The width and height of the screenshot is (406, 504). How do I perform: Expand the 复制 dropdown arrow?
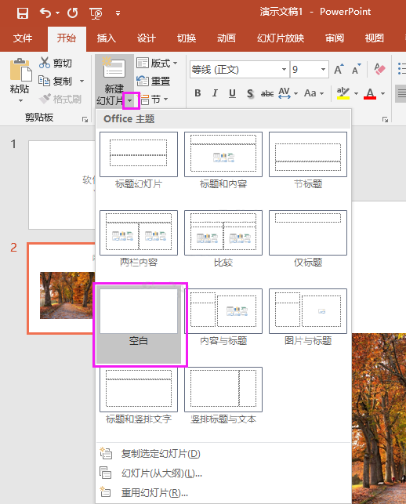point(82,81)
